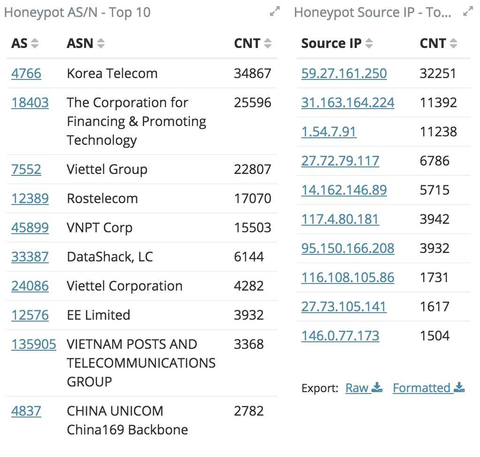
Task: Select count value 11392
Action: (x=438, y=102)
